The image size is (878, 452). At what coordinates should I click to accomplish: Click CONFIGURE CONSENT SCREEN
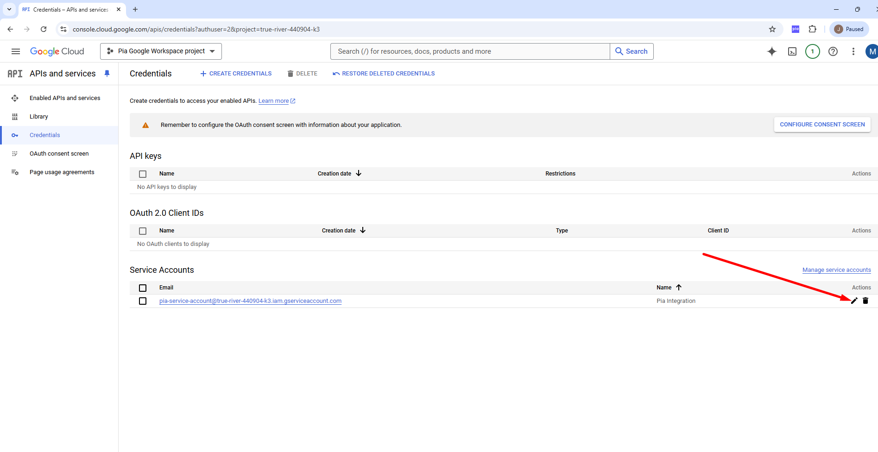pos(822,125)
